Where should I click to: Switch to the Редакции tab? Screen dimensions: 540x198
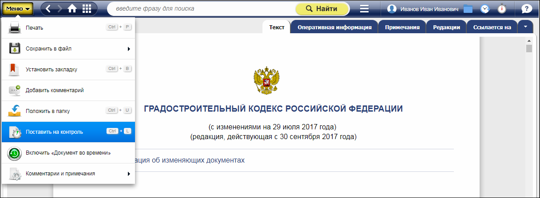coord(446,27)
